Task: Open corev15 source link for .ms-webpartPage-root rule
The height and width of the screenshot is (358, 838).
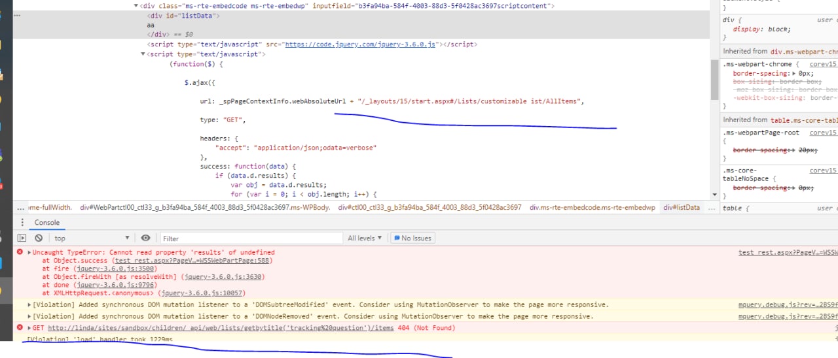Action: [823, 133]
